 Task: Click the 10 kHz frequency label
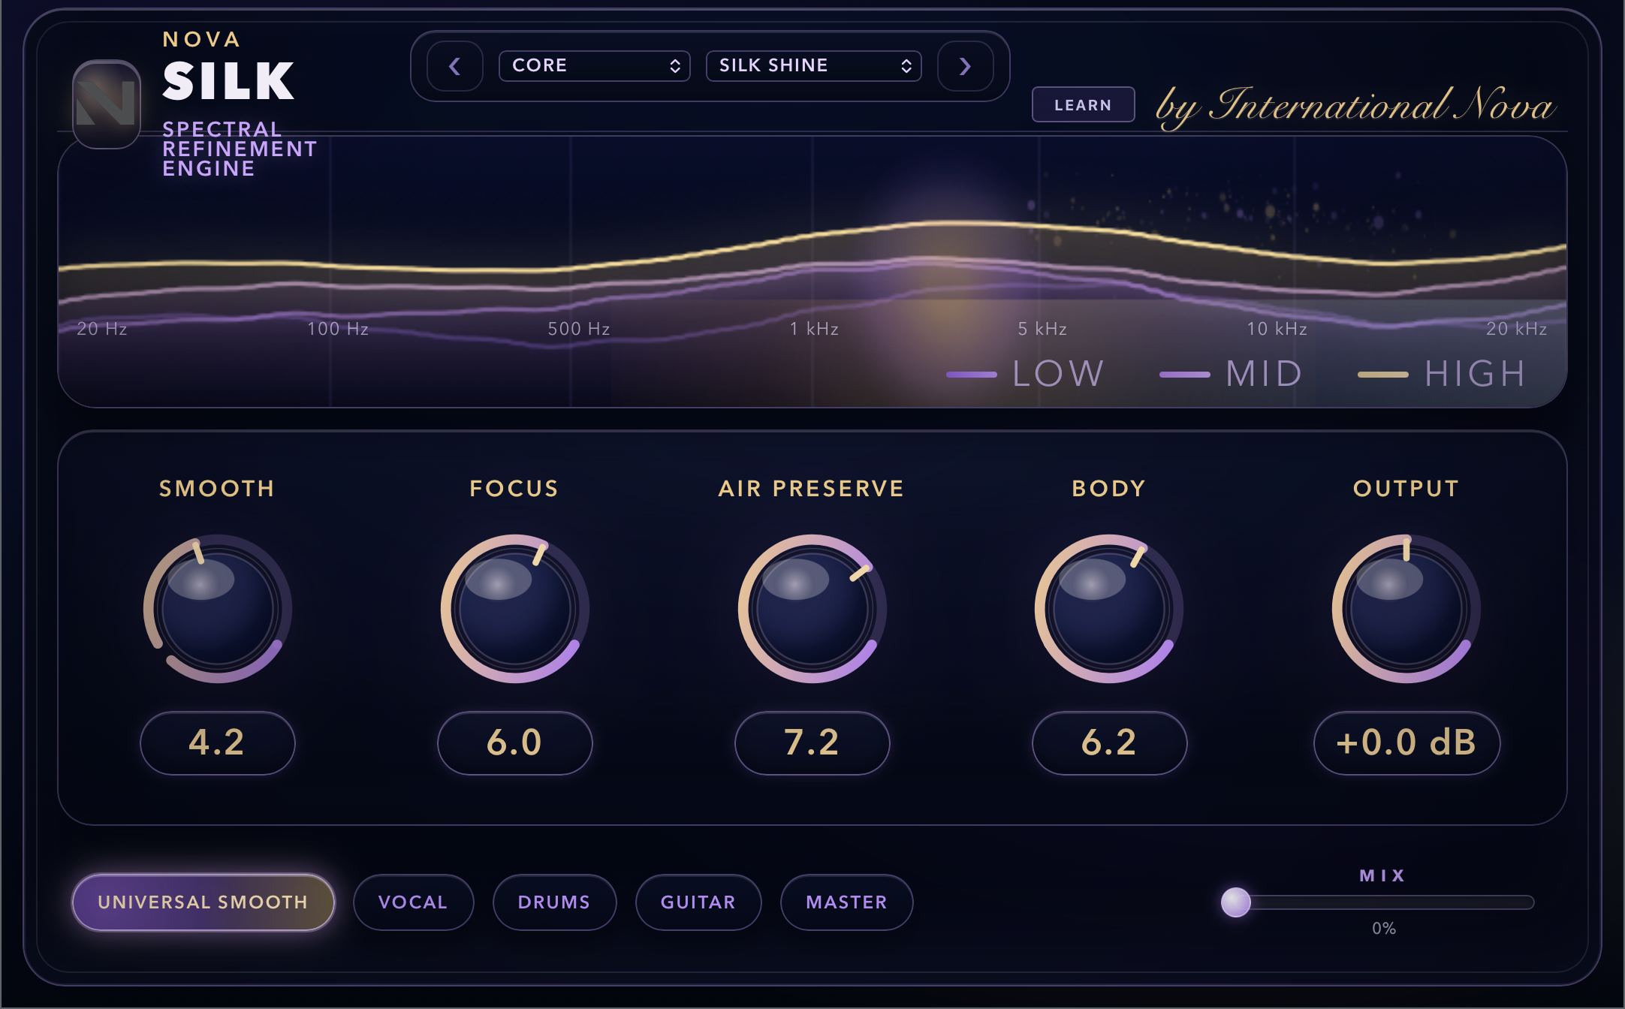click(x=1277, y=329)
